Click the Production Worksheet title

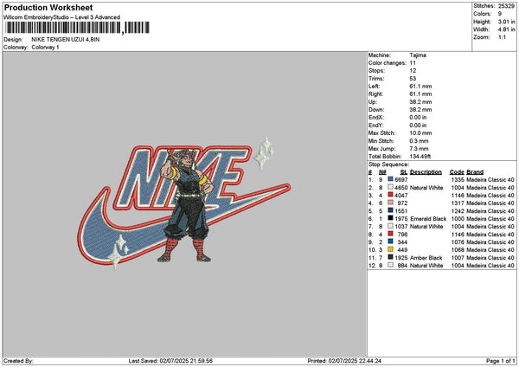[48, 7]
